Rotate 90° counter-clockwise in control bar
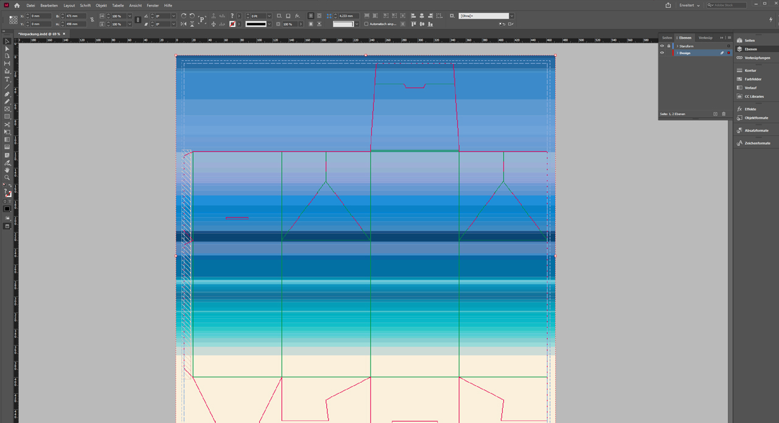This screenshot has width=779, height=423. [x=192, y=16]
